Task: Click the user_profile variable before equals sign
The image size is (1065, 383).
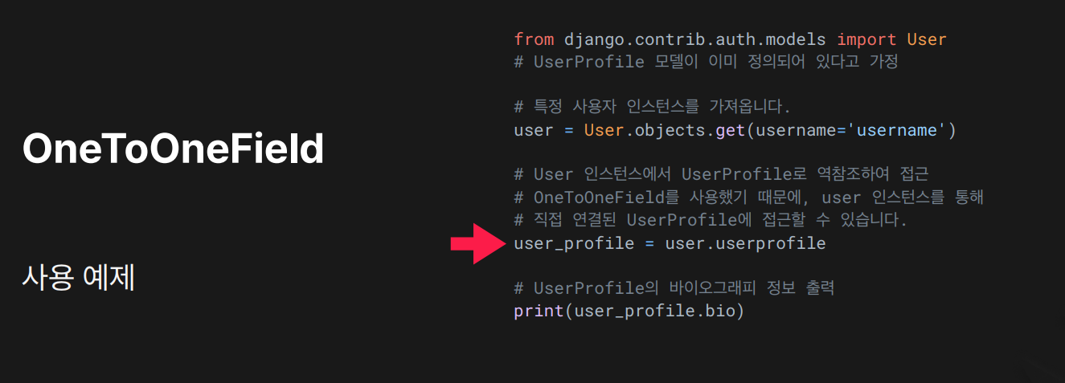Action: [574, 242]
